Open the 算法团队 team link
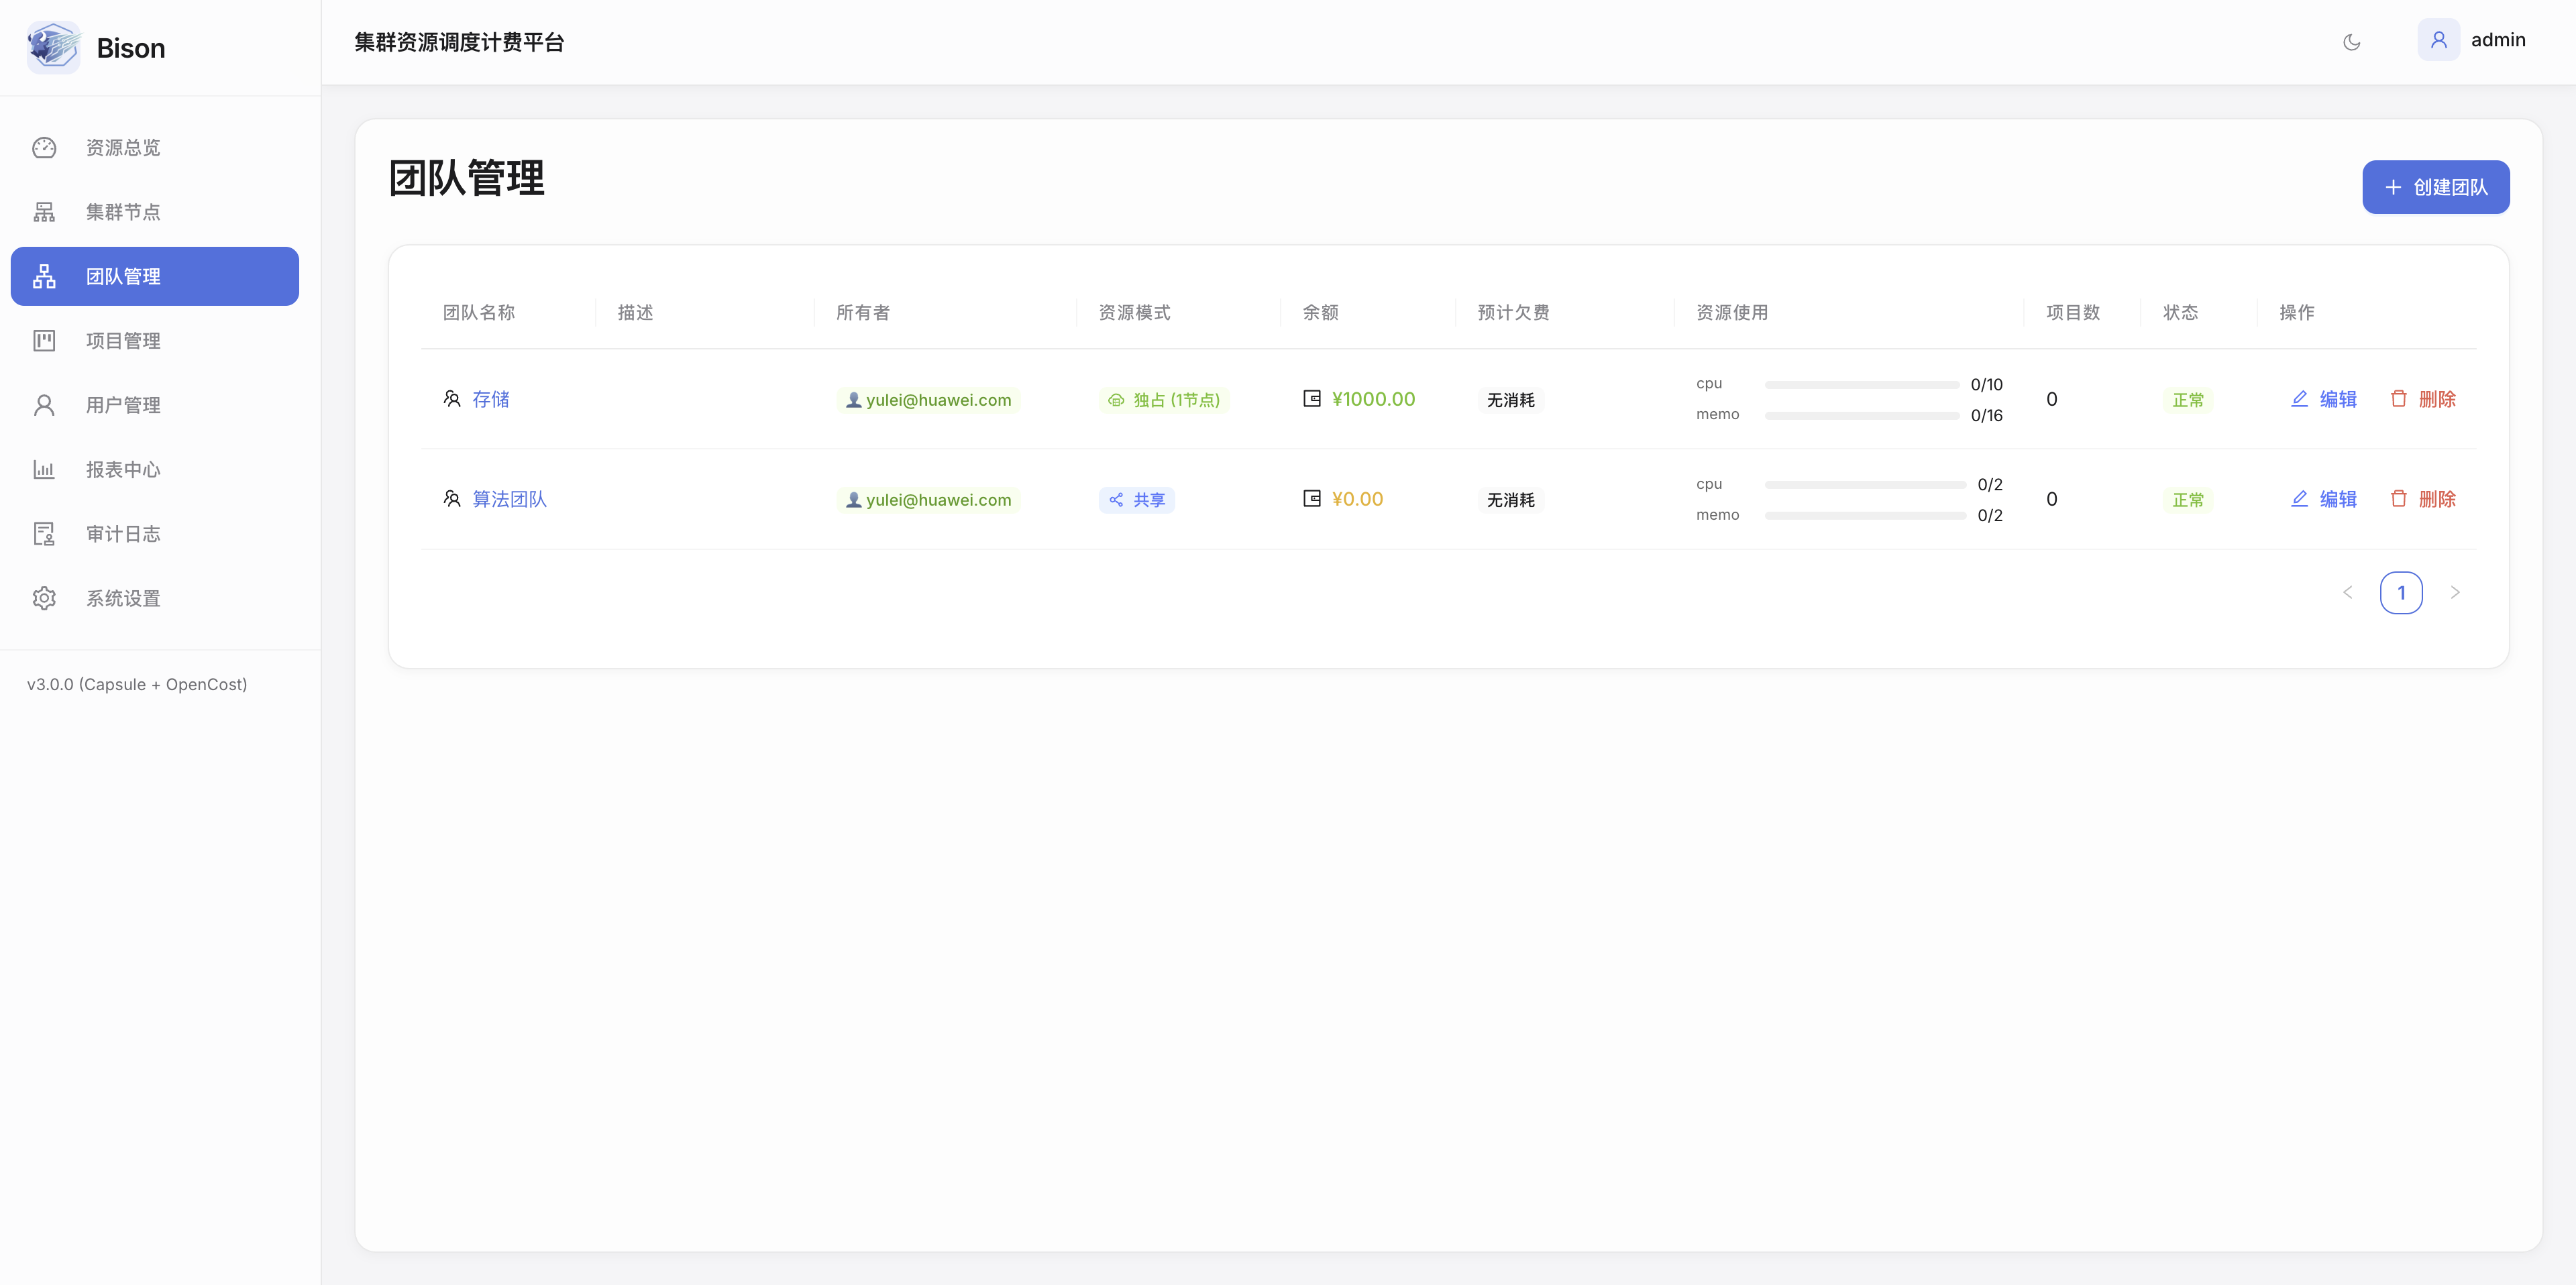Viewport: 2576px width, 1285px height. [509, 499]
